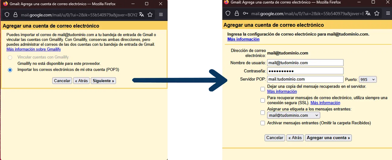
Task: Click the shield icon in right window address bar
Action: tap(228, 13)
